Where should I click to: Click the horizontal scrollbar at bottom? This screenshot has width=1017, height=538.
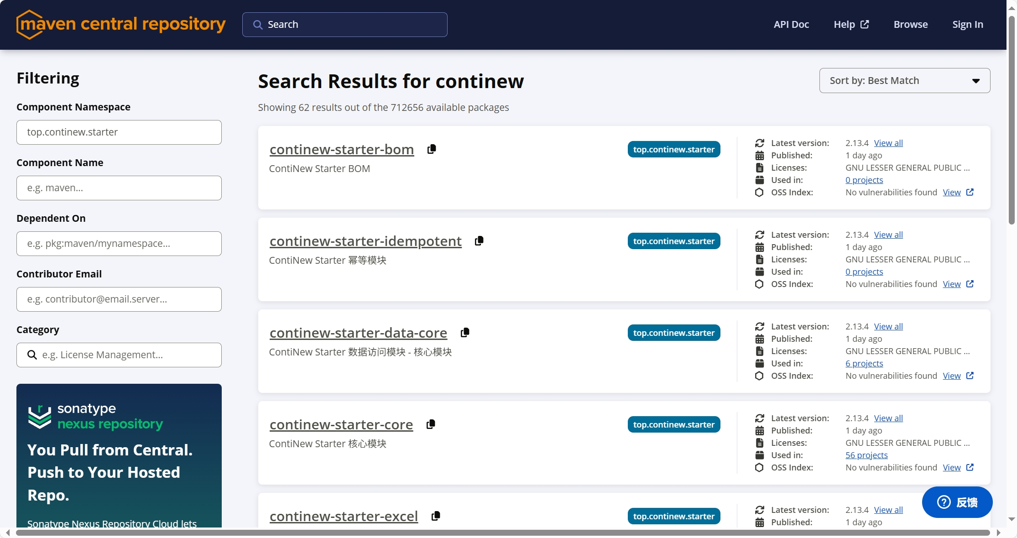pyautogui.click(x=502, y=533)
